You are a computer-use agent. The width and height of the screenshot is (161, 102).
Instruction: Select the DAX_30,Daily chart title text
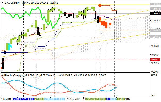tap(12, 3)
